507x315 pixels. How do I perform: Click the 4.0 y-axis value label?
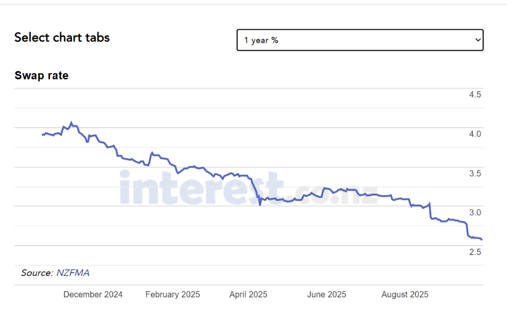coord(475,134)
